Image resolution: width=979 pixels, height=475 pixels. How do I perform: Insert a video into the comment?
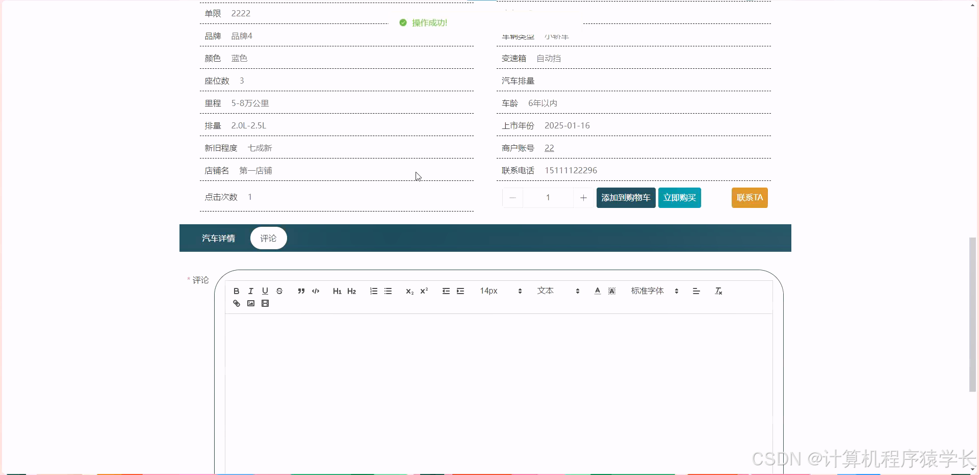coord(265,303)
